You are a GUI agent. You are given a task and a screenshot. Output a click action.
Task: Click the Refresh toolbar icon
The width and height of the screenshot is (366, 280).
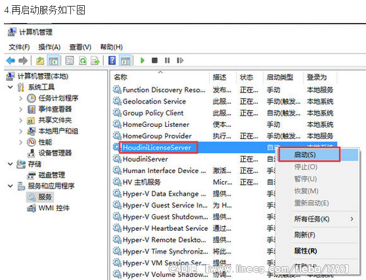pyautogui.click(x=83, y=60)
